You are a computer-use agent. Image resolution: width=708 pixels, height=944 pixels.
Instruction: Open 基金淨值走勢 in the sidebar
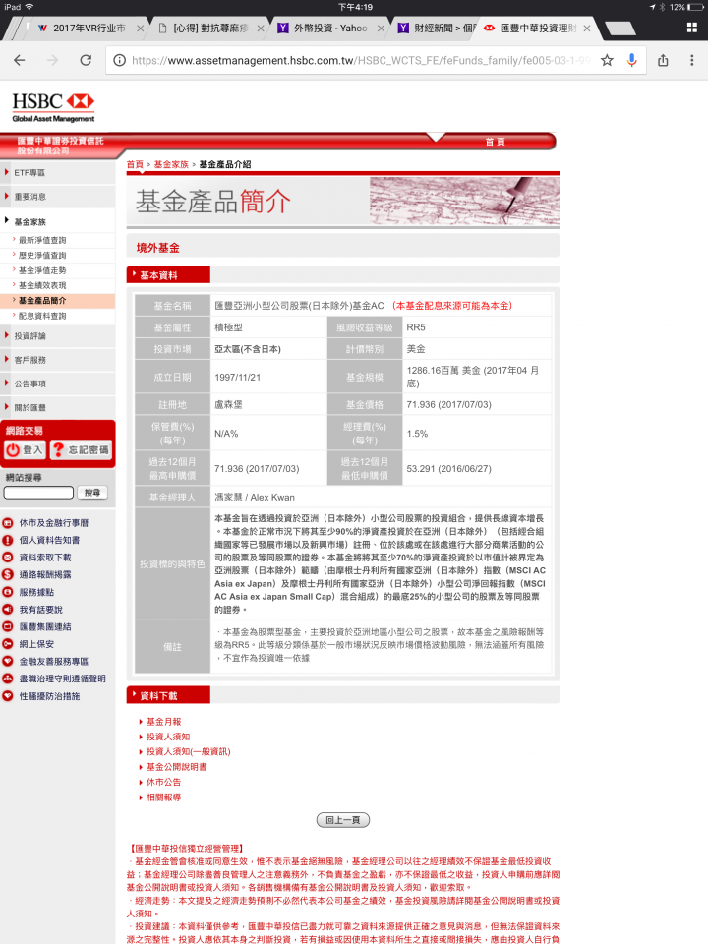click(42, 270)
